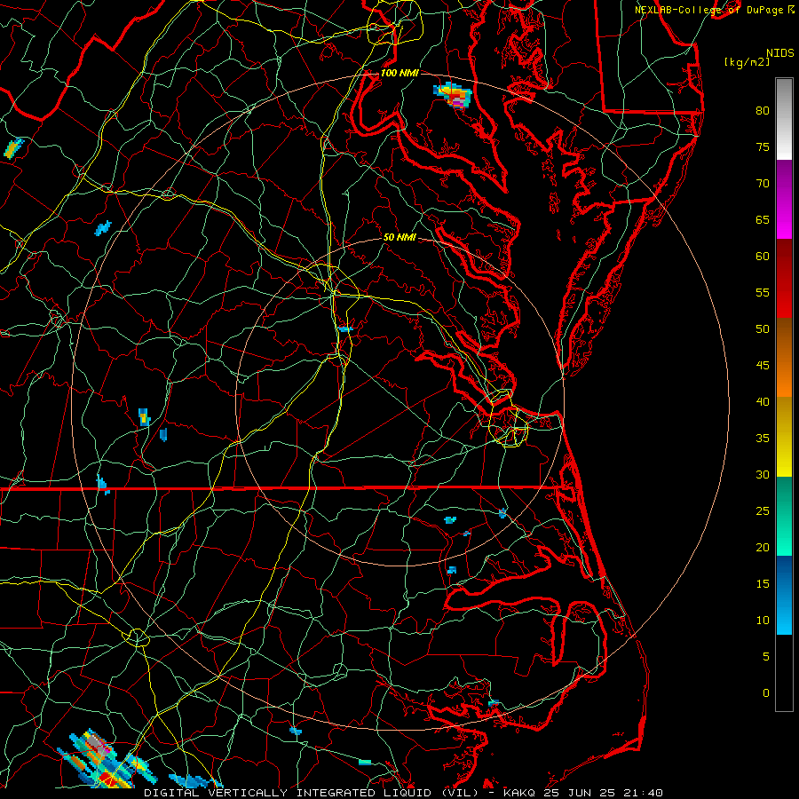Click the 25 value on the scale
This screenshot has height=799, width=799.
click(763, 511)
